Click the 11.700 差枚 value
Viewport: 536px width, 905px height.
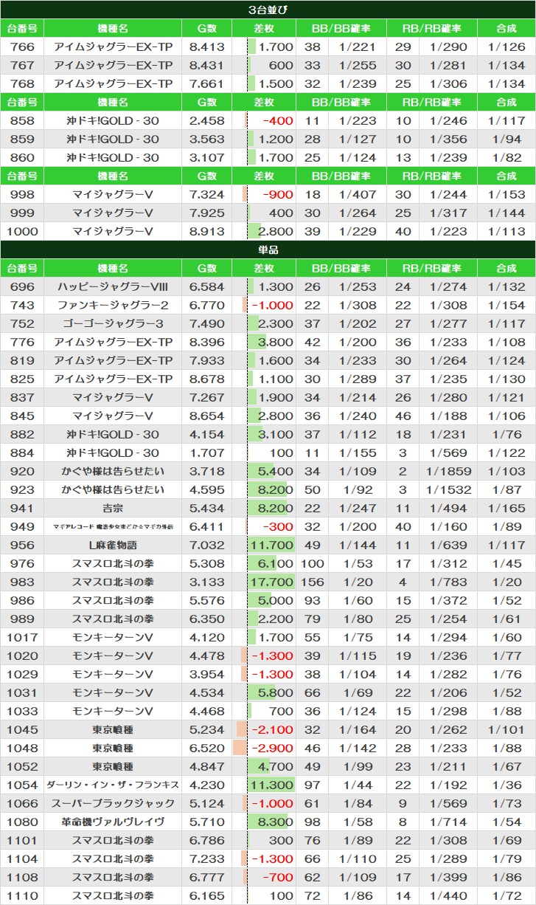tap(273, 545)
